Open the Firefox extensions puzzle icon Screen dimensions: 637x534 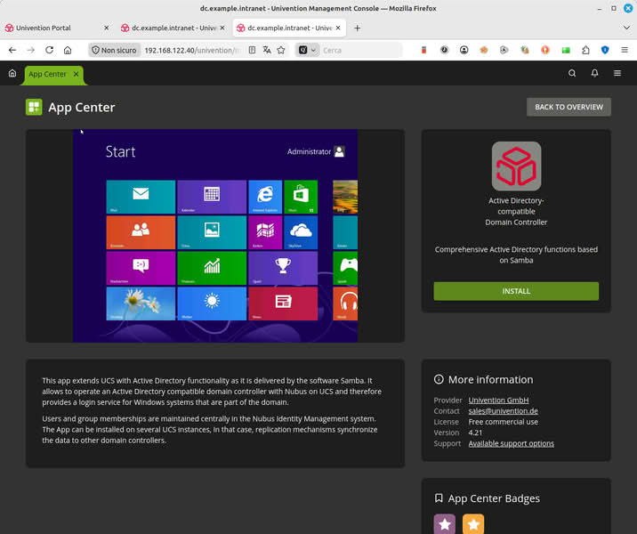coord(585,50)
